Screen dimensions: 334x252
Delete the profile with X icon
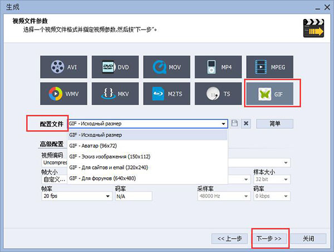click(246, 124)
